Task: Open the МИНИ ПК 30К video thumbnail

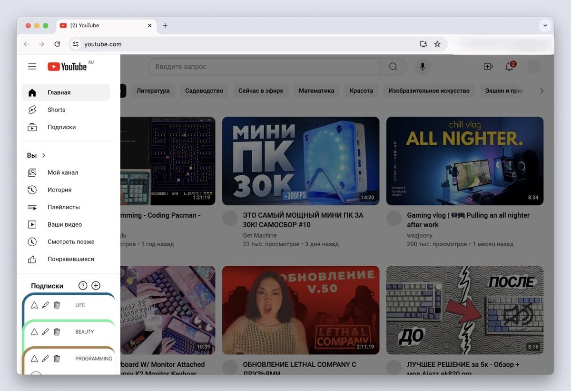Action: click(x=301, y=161)
